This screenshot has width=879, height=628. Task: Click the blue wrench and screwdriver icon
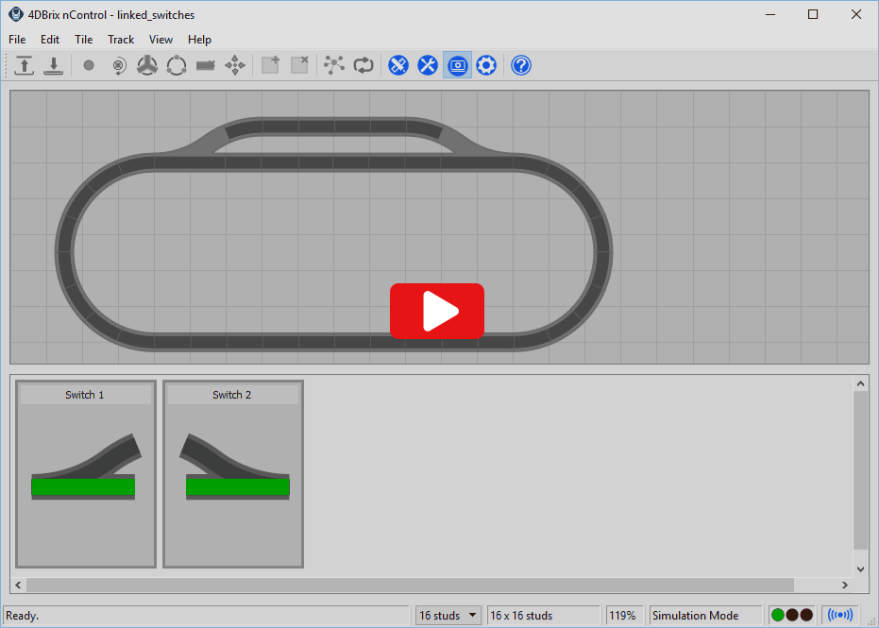(x=428, y=65)
